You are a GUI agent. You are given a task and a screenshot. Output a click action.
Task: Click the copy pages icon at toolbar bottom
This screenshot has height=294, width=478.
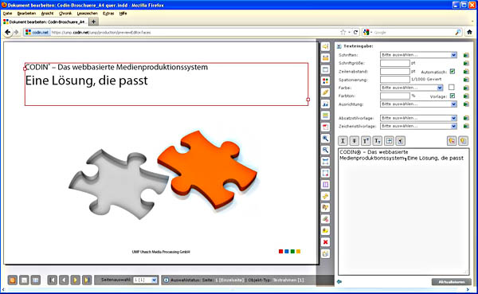(326, 253)
